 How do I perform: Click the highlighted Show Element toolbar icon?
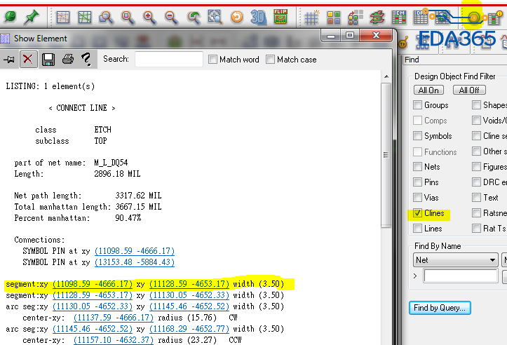[x=473, y=18]
